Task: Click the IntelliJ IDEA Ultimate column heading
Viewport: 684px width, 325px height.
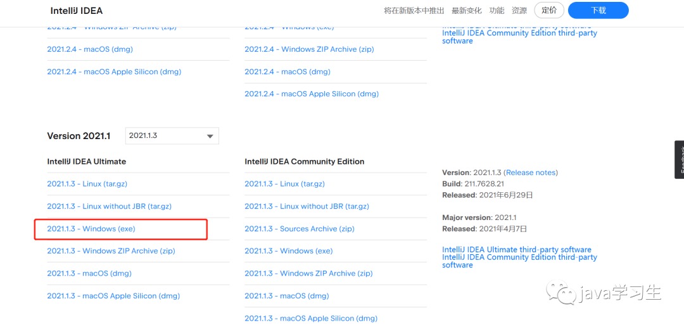Action: click(x=86, y=162)
